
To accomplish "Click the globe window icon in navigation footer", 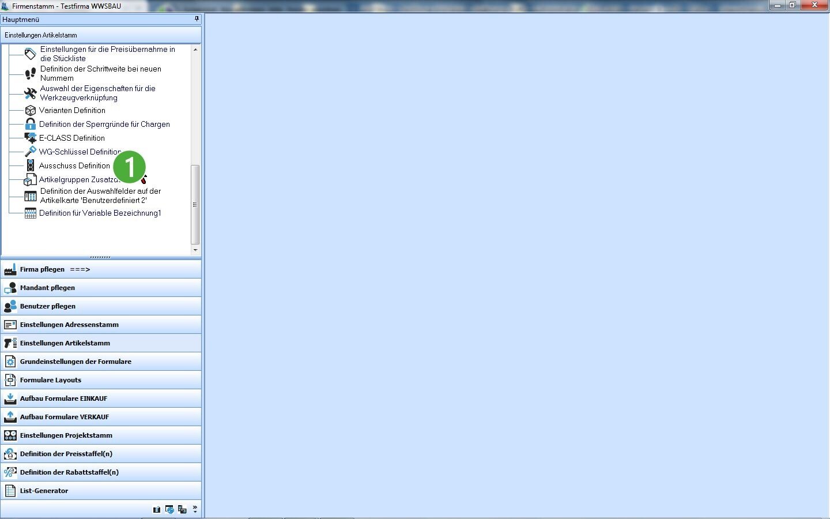I will pos(169,510).
